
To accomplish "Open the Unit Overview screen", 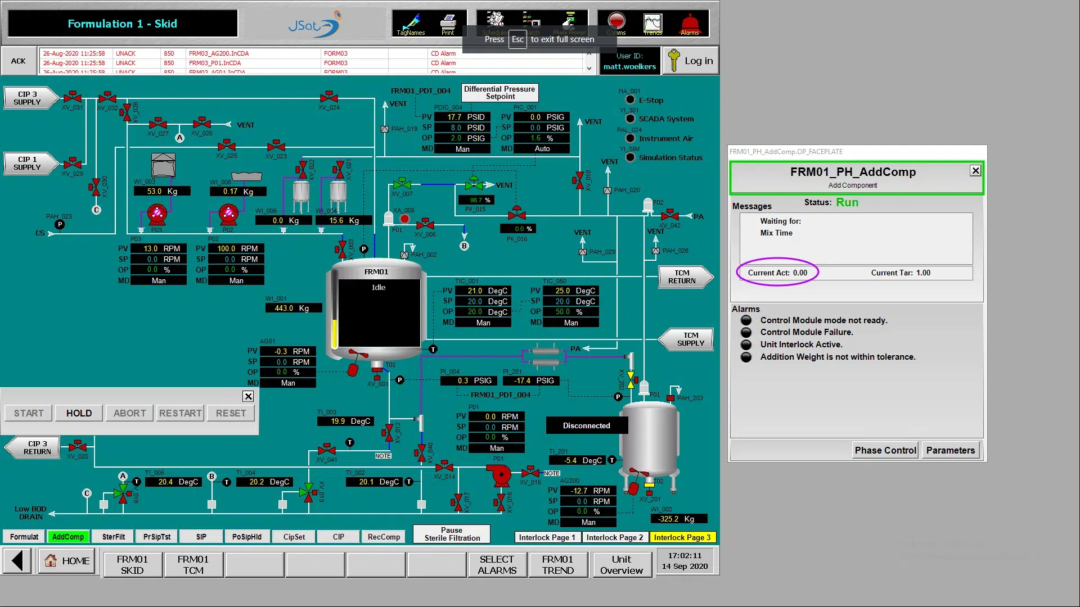I will pyautogui.click(x=621, y=564).
